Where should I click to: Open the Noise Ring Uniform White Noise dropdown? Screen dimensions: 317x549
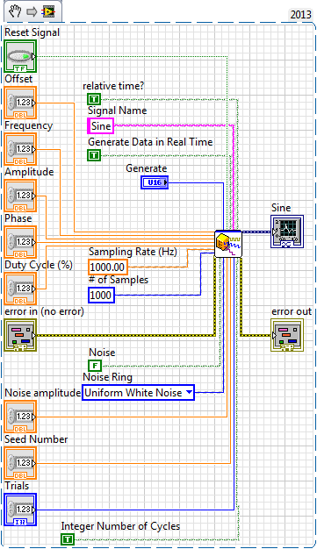tap(138, 393)
